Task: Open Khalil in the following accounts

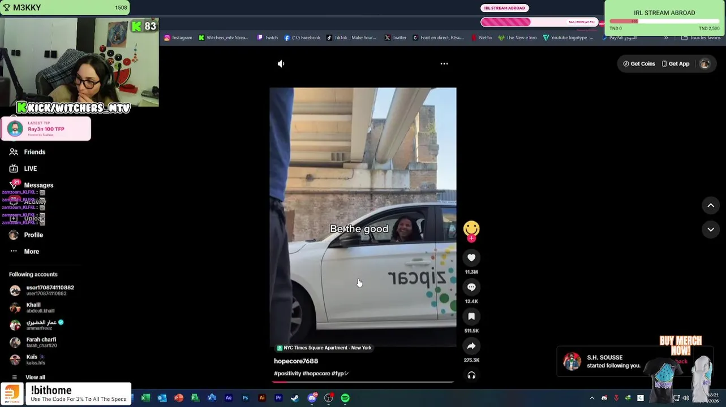Action: pyautogui.click(x=32, y=308)
